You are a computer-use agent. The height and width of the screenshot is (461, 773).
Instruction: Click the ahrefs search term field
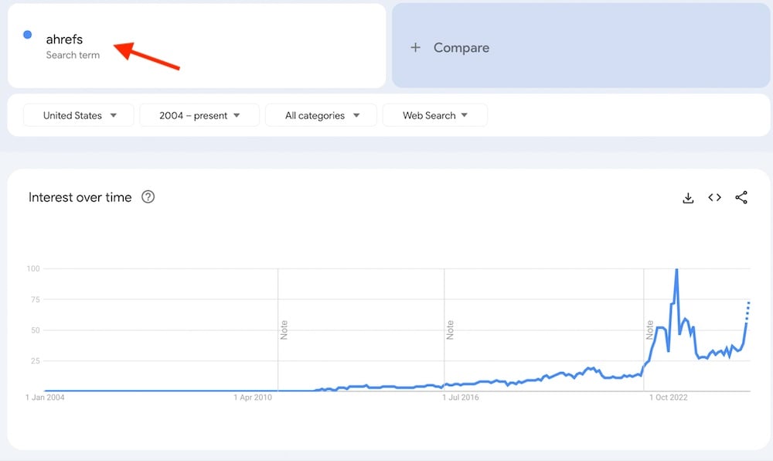click(x=196, y=46)
